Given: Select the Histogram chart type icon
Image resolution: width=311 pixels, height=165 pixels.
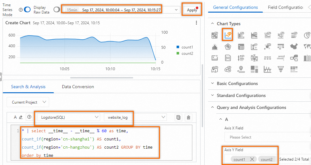Looking at the screenshot, I should tap(215, 47).
